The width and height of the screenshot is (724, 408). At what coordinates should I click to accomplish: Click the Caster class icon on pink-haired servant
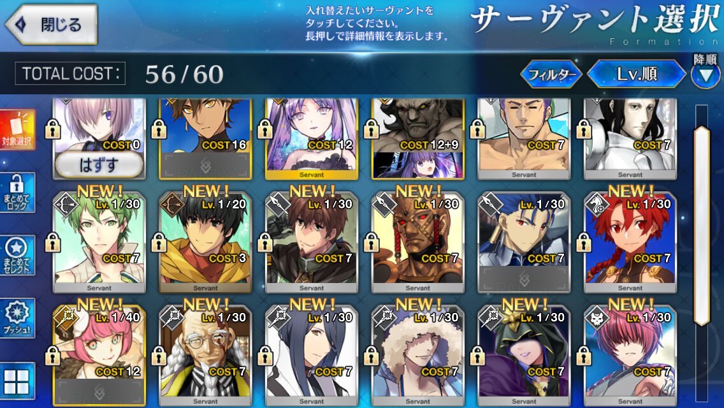(66, 318)
